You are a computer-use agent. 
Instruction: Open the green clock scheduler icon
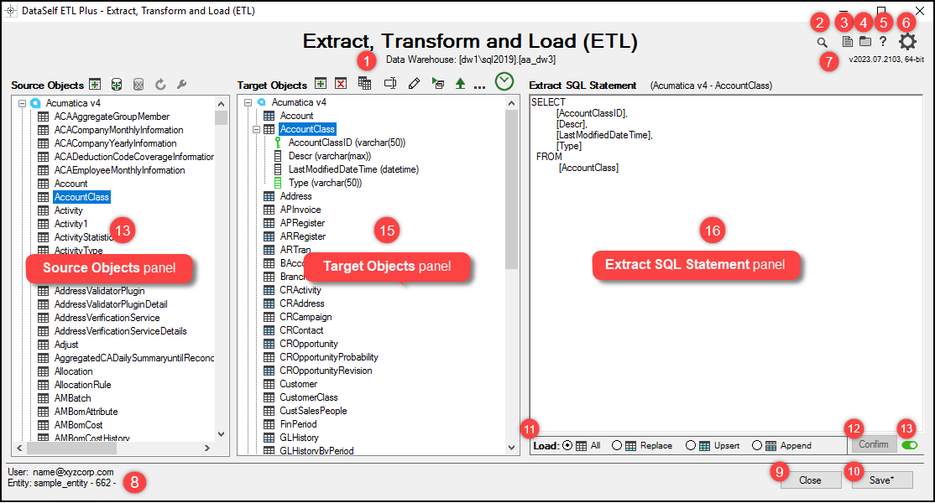(504, 81)
